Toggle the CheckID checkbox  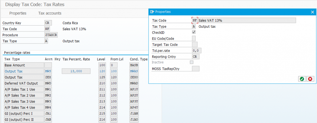[194, 32]
